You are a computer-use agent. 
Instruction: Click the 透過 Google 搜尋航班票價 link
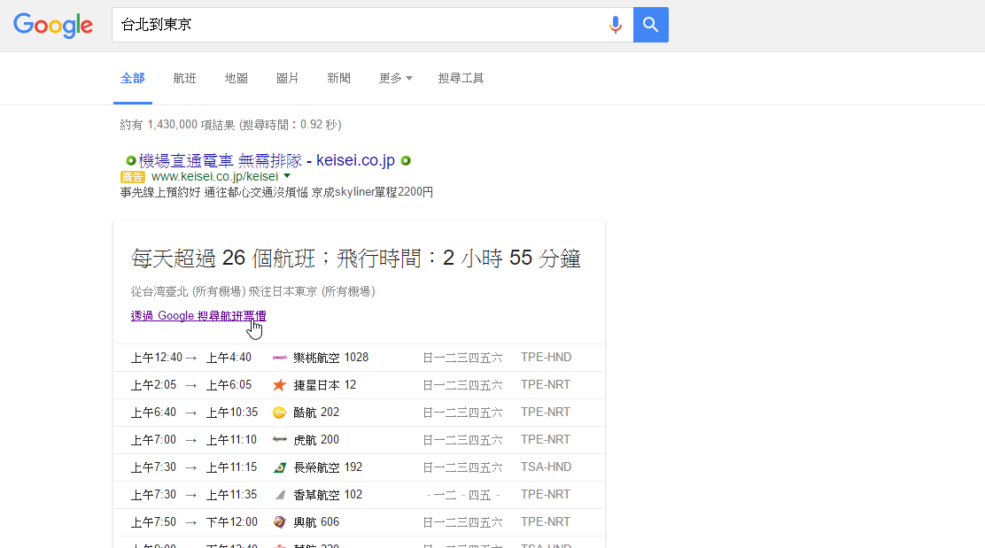tap(198, 316)
